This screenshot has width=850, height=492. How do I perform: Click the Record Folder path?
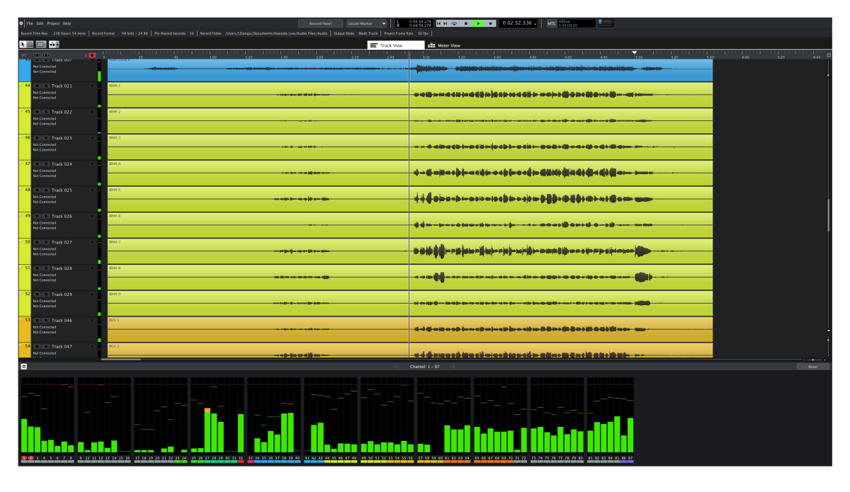click(276, 33)
